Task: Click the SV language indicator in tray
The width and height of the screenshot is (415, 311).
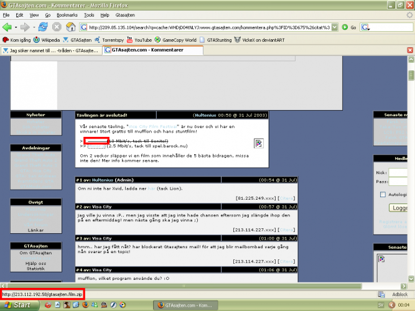Action: point(381,305)
